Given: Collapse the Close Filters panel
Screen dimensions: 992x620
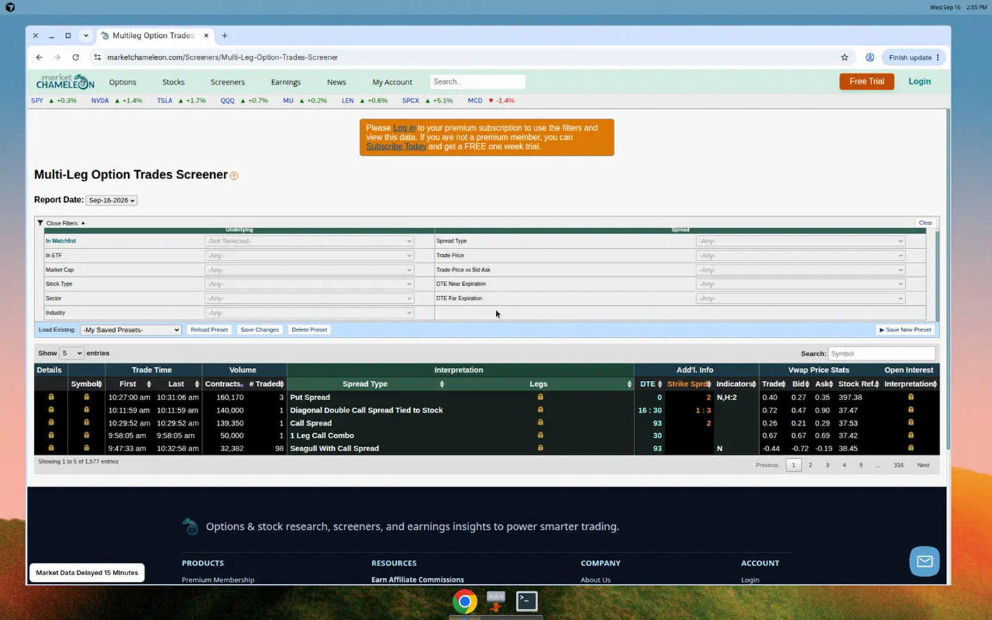Looking at the screenshot, I should click(61, 223).
